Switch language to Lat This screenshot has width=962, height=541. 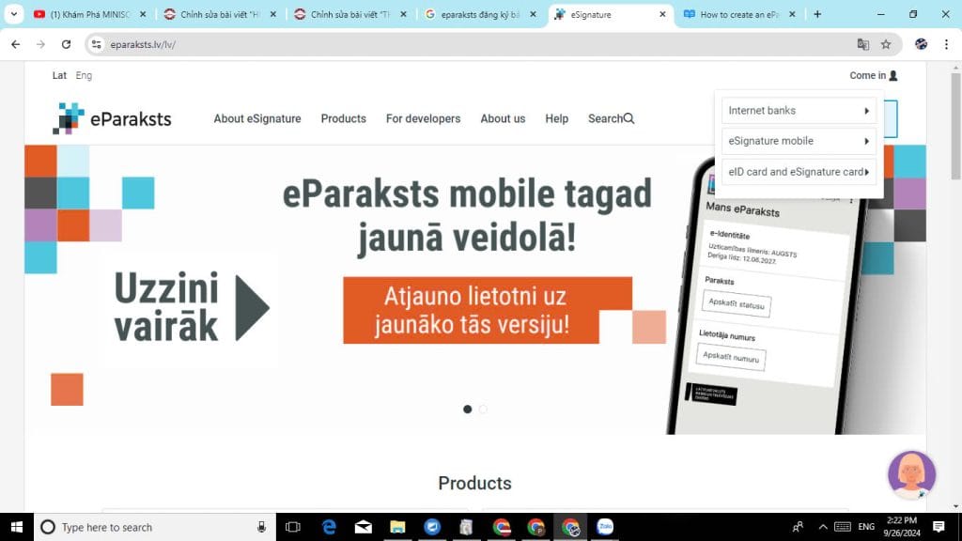pos(59,75)
